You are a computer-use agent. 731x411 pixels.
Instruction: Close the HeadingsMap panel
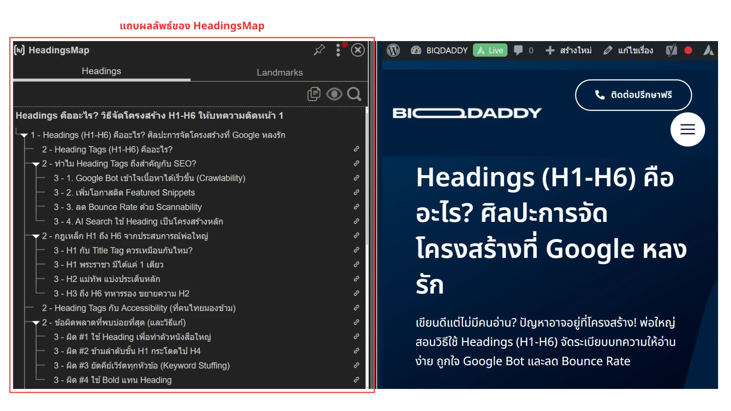358,50
